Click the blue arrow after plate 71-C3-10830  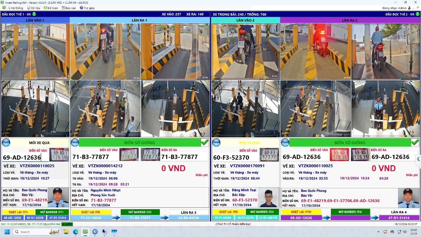[x=116, y=218]
